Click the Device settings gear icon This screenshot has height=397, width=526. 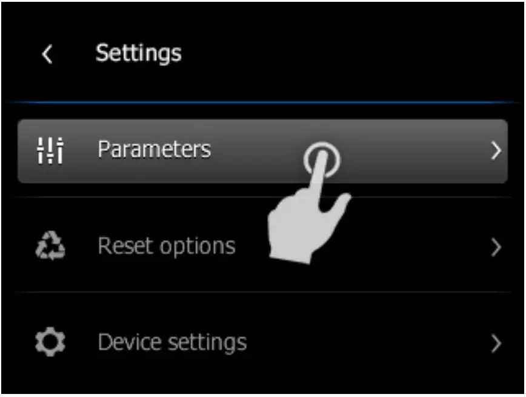tap(50, 342)
